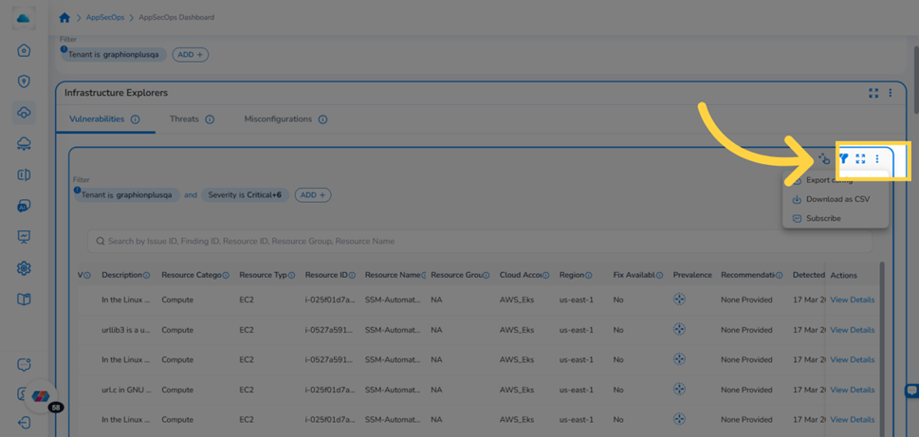Switch to the Misconfigurations tab
Screen dimensions: 919x437
click(x=278, y=118)
